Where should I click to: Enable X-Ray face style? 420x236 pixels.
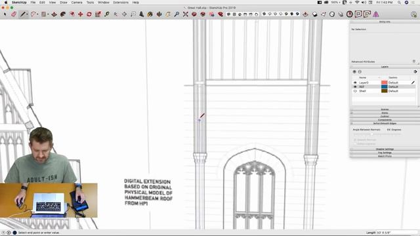(264, 14)
